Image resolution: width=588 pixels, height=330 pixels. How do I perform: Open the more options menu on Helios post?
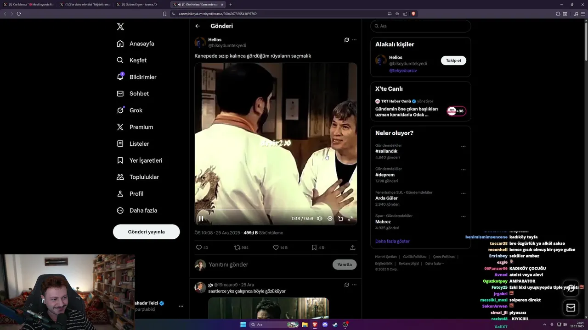click(354, 40)
